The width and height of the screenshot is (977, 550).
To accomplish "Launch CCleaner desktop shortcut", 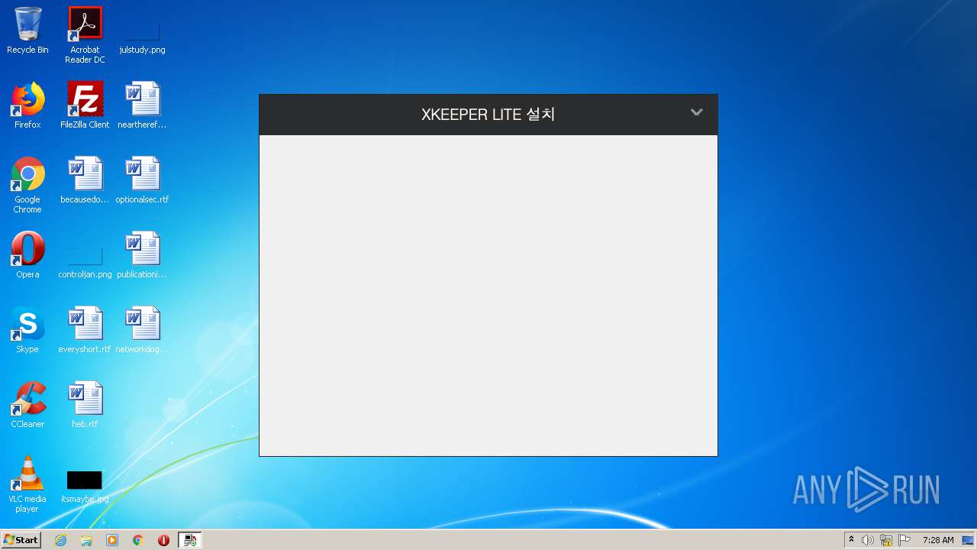I will (27, 405).
